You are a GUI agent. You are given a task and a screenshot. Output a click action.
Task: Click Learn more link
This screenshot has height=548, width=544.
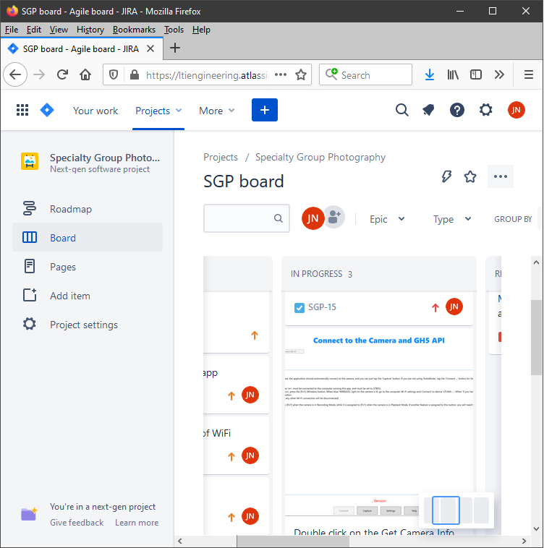coord(137,523)
